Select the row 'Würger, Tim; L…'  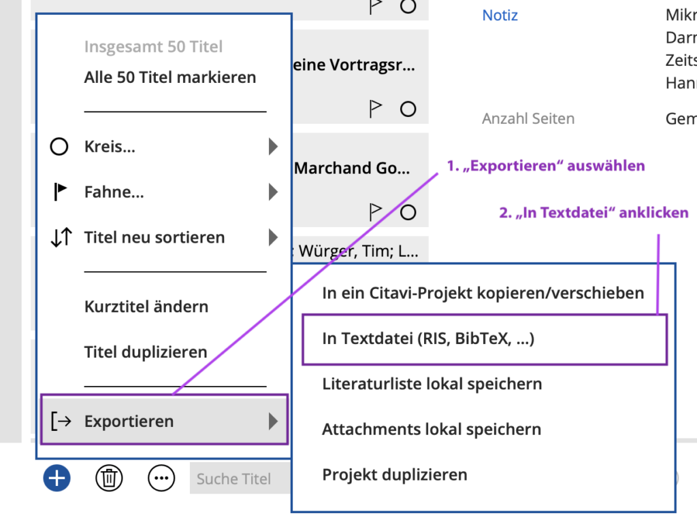pos(361,250)
